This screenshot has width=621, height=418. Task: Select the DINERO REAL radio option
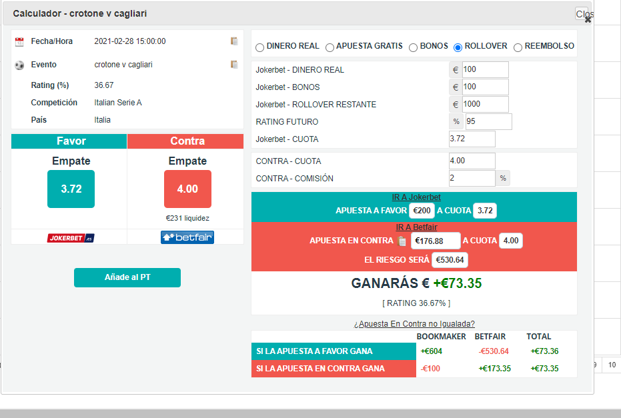pos(260,47)
